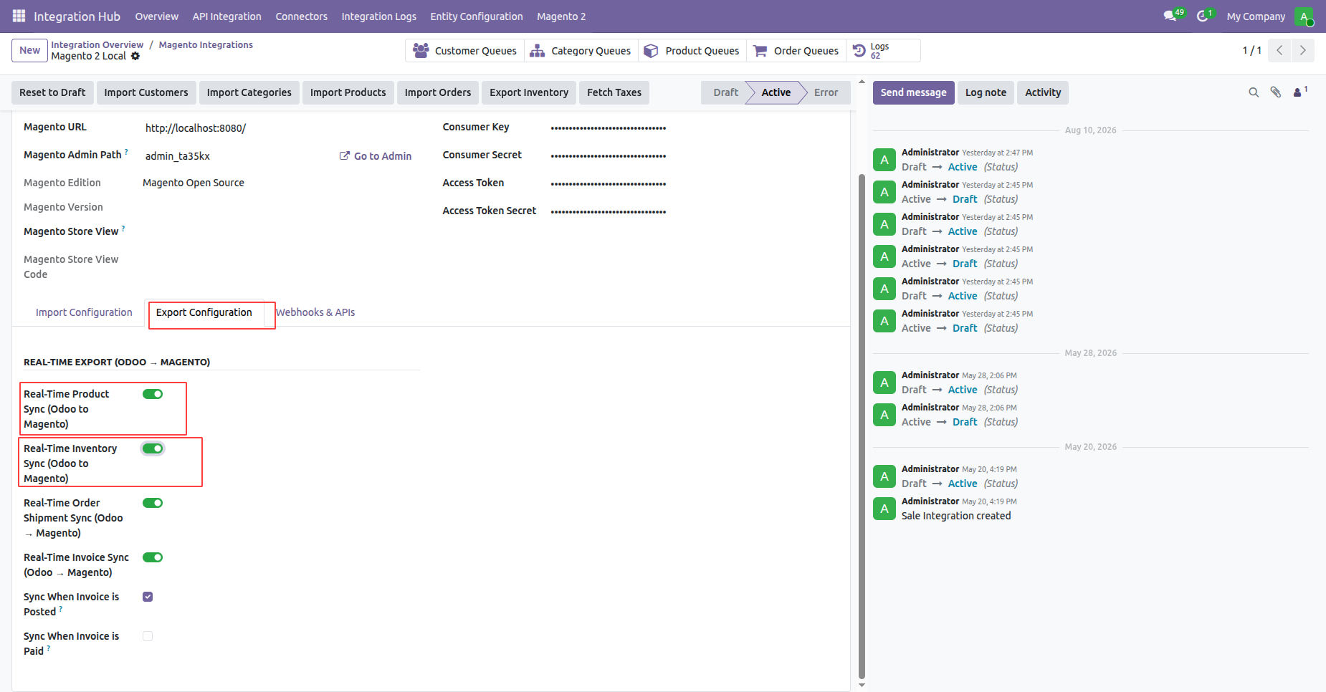Click Reset to Draft
Image resolution: width=1326 pixels, height=692 pixels.
click(52, 92)
